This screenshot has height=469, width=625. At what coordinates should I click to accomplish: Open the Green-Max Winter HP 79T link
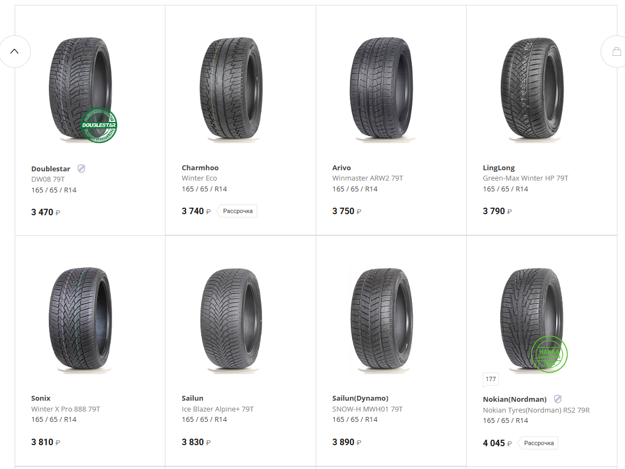tap(525, 178)
